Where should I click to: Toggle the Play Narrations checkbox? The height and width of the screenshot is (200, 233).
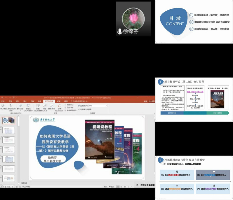click(x=66, y=104)
